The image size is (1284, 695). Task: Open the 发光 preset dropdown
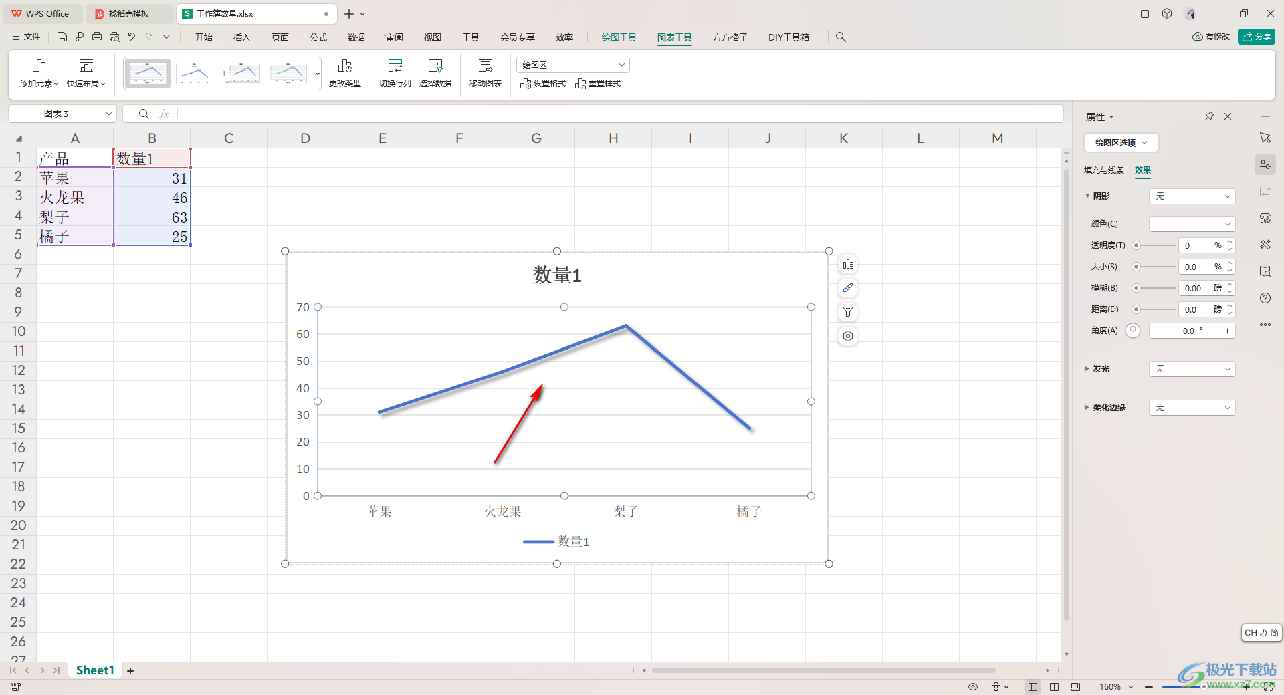(1192, 369)
